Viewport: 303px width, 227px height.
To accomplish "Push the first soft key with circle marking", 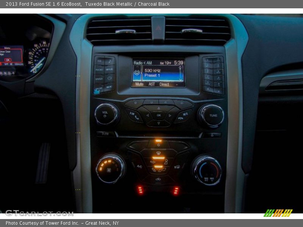I will pos(135,103).
